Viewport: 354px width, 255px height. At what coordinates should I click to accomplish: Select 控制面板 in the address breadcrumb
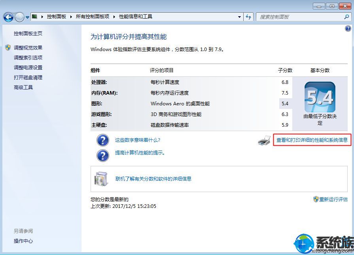pos(57,17)
